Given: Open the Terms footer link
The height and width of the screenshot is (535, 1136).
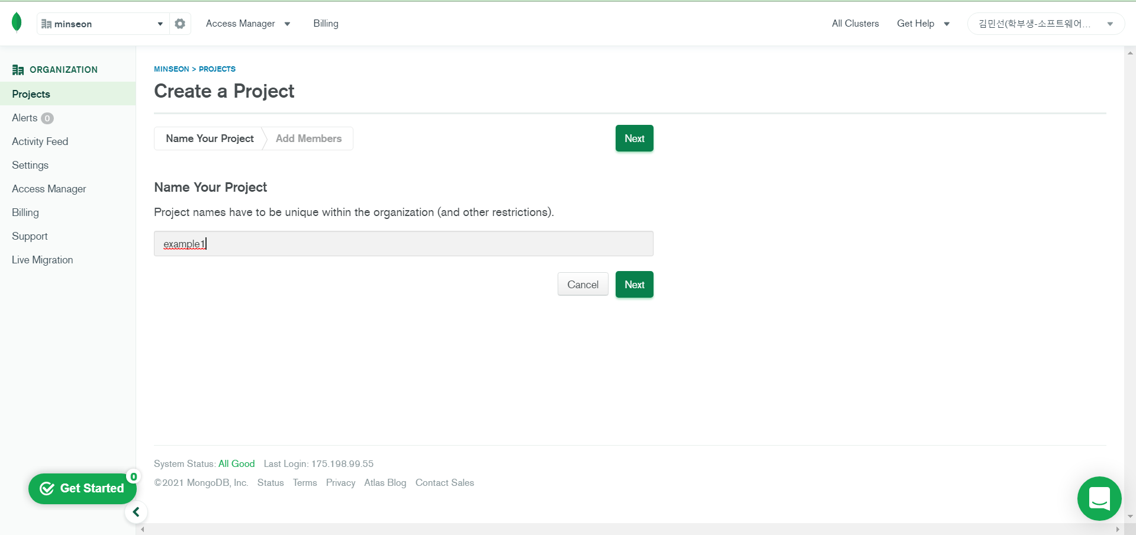Looking at the screenshot, I should pos(305,483).
